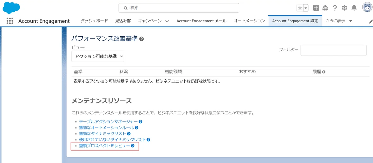The width and height of the screenshot is (373, 163).
Task: Open the notifications bell
Action: point(354,8)
